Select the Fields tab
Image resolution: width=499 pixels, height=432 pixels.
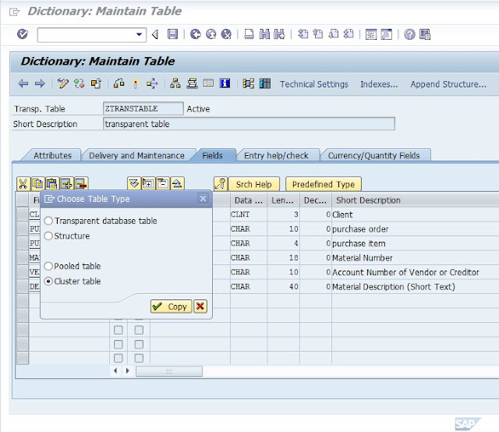(x=212, y=155)
